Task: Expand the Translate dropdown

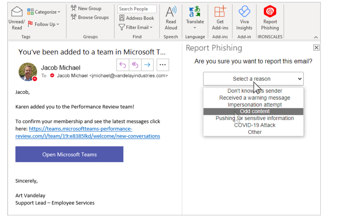Action: click(195, 28)
